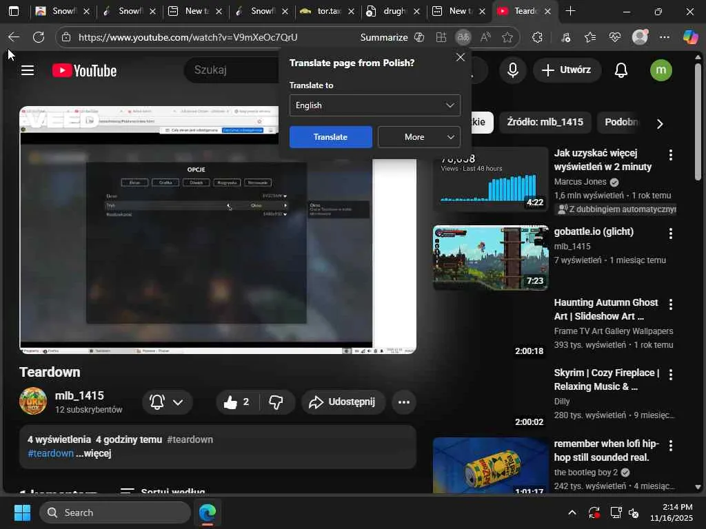This screenshot has height=529, width=706.
Task: Select the 'Źródło: mlb_1415' filter chip
Action: tap(545, 123)
